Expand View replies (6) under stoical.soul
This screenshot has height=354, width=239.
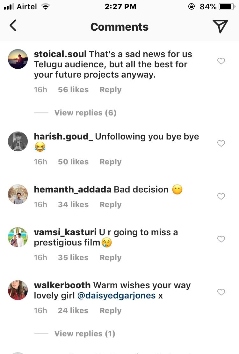point(85,113)
